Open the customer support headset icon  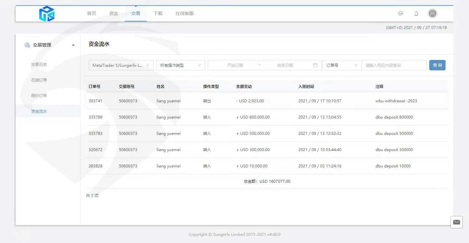tap(401, 13)
